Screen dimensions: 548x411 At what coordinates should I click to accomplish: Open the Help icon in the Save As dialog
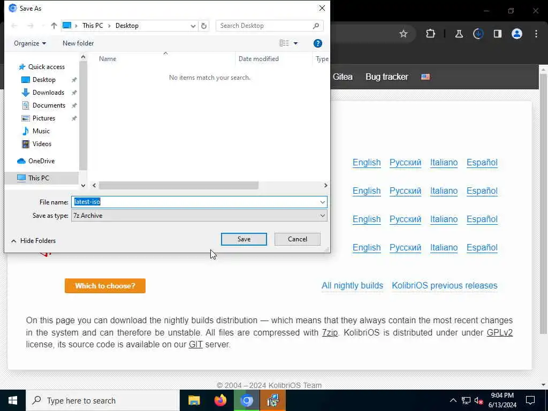pyautogui.click(x=317, y=43)
